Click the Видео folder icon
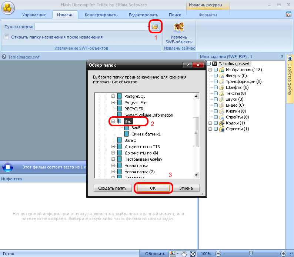294x257 pixels. [221, 105]
